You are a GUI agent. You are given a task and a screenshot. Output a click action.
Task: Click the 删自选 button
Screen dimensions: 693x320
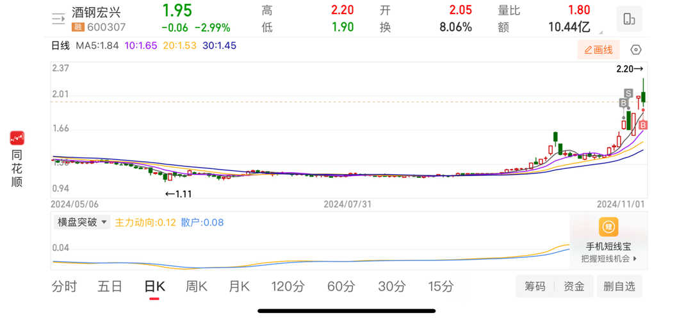619,286
